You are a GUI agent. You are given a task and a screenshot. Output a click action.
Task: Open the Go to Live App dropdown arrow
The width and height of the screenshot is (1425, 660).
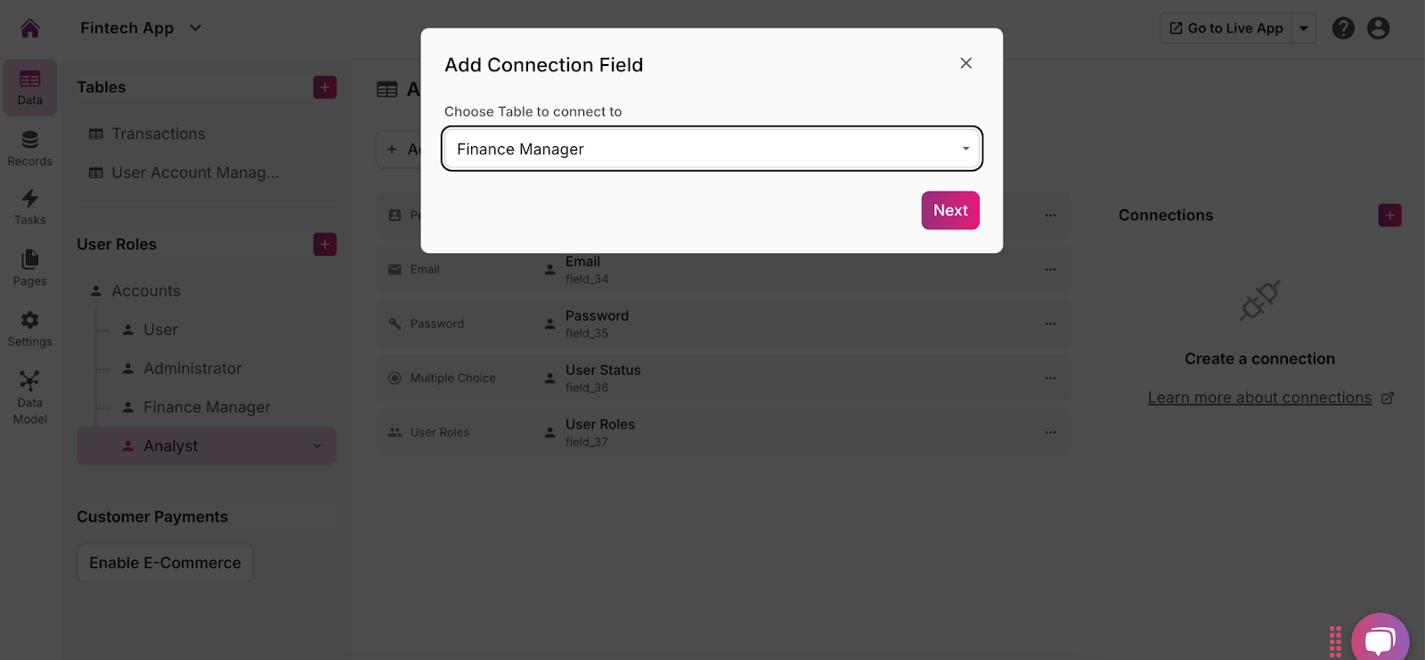pos(1304,29)
